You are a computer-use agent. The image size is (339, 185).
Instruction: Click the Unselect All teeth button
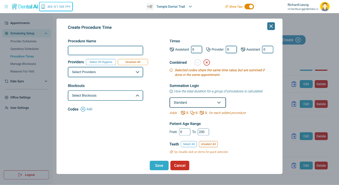pos(208,144)
